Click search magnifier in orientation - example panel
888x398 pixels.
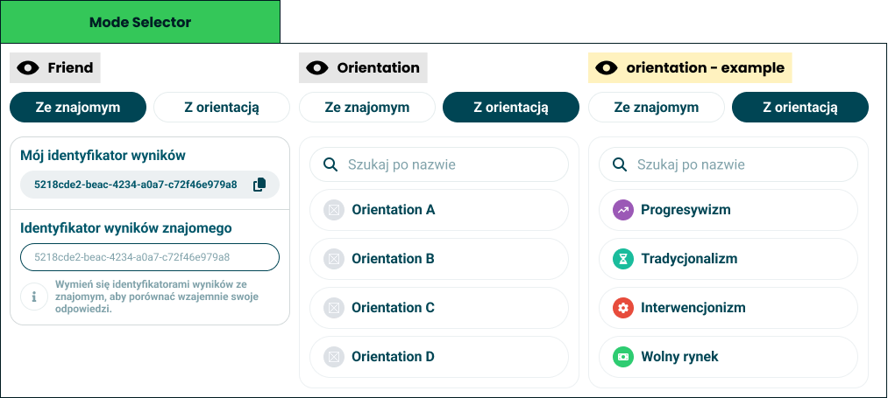(x=620, y=164)
